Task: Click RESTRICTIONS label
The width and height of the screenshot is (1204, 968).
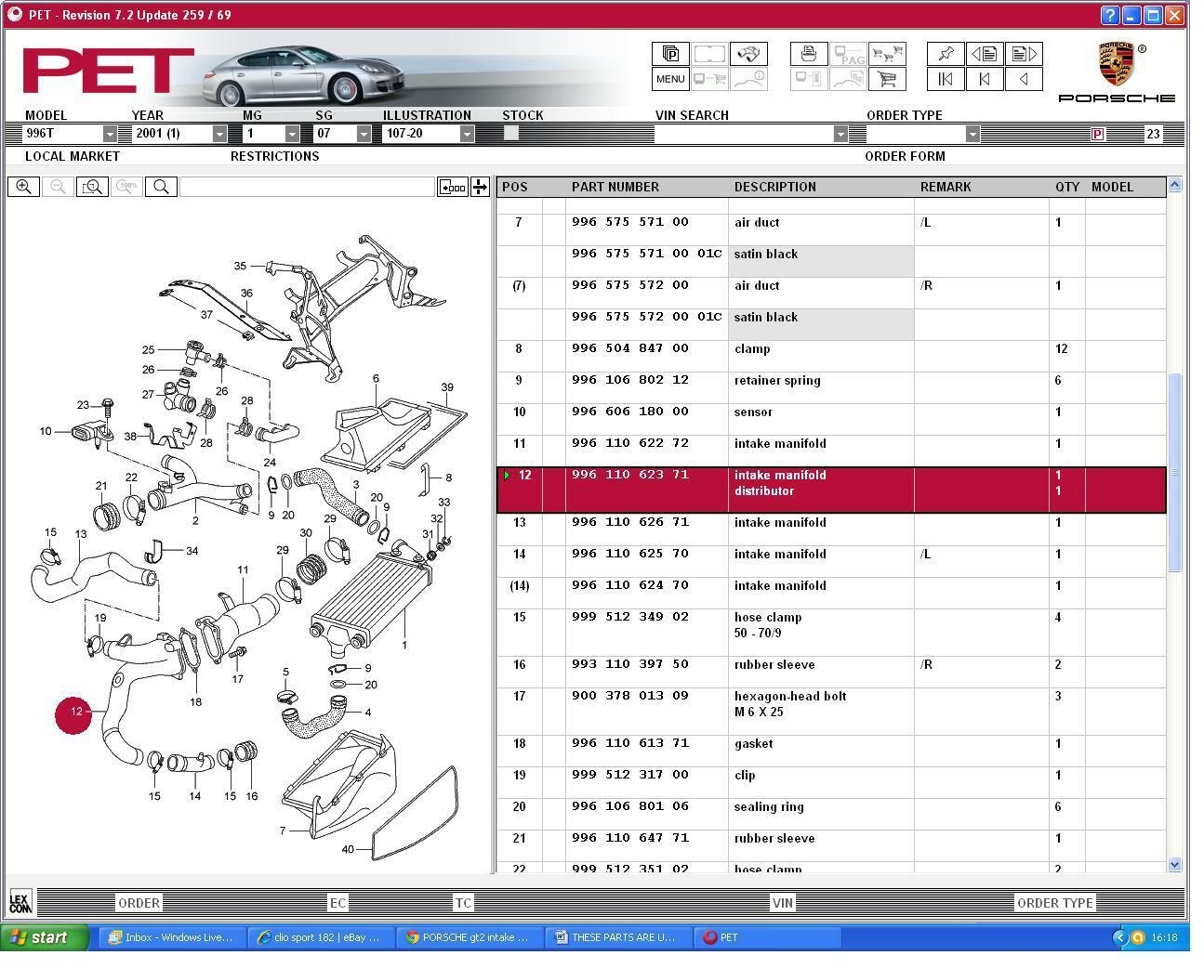Action: (274, 156)
